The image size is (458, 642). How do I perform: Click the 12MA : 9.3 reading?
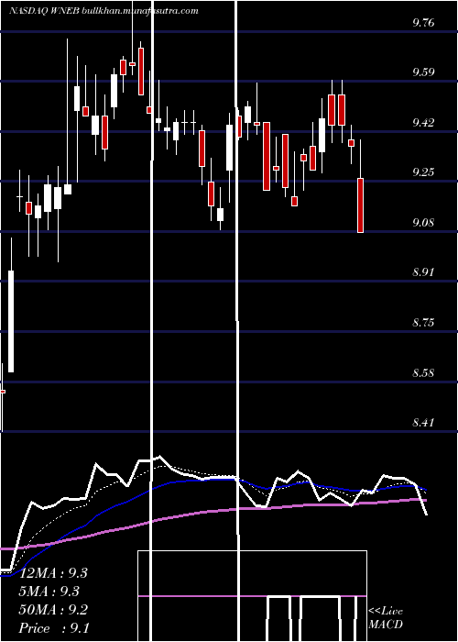tap(54, 573)
